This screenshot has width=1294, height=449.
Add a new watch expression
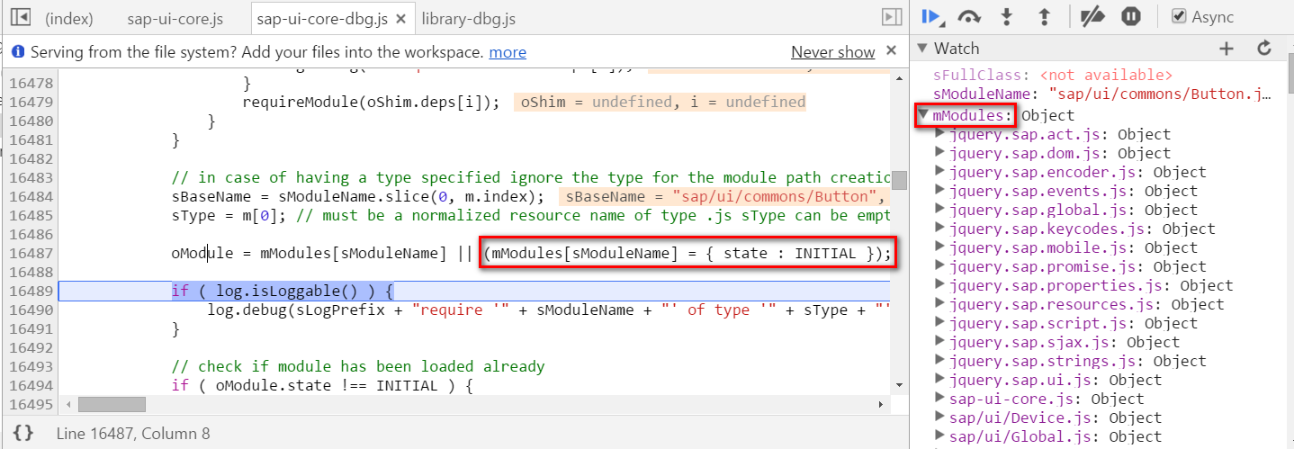coord(1226,49)
